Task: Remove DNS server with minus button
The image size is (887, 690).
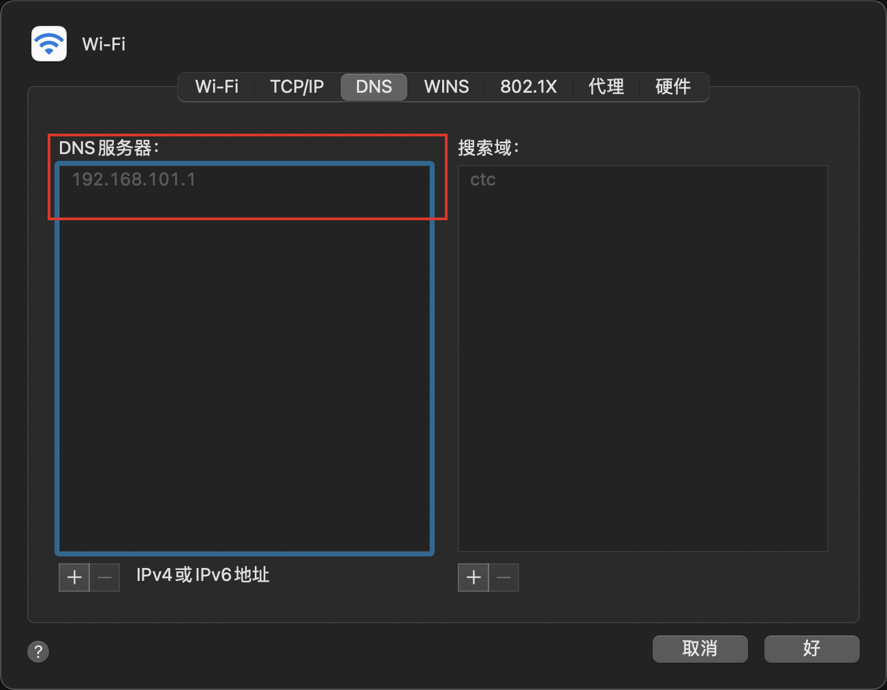Action: pos(105,577)
